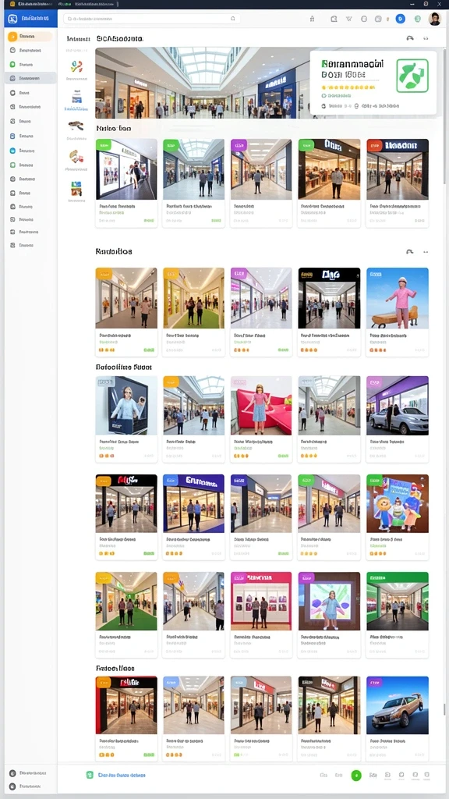Click the magnifier icon in the search box
This screenshot has height=799, width=449.
pos(232,19)
